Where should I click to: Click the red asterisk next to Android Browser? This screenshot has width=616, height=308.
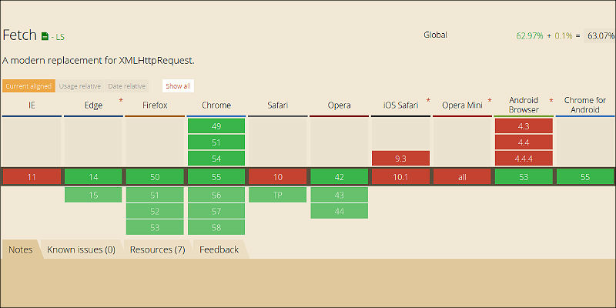[551, 101]
